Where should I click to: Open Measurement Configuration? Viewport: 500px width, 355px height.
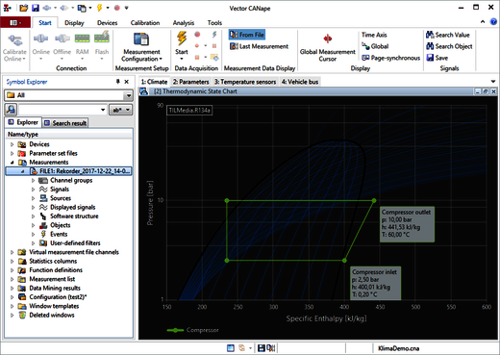click(x=141, y=47)
